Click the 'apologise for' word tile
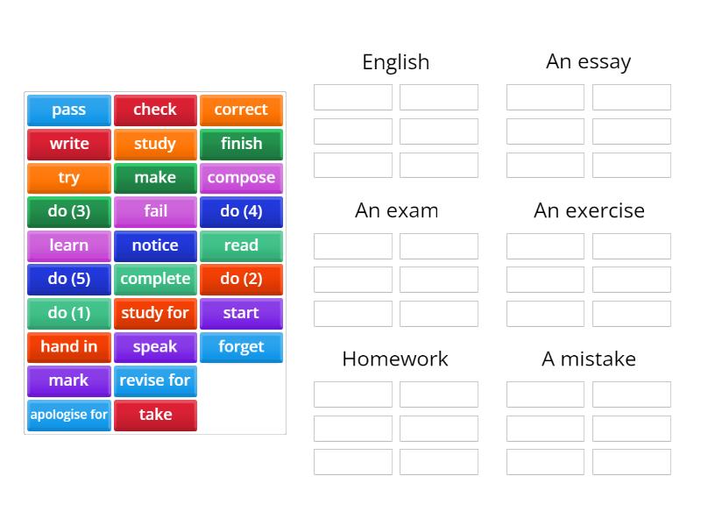The image size is (701, 526). tap(68, 415)
